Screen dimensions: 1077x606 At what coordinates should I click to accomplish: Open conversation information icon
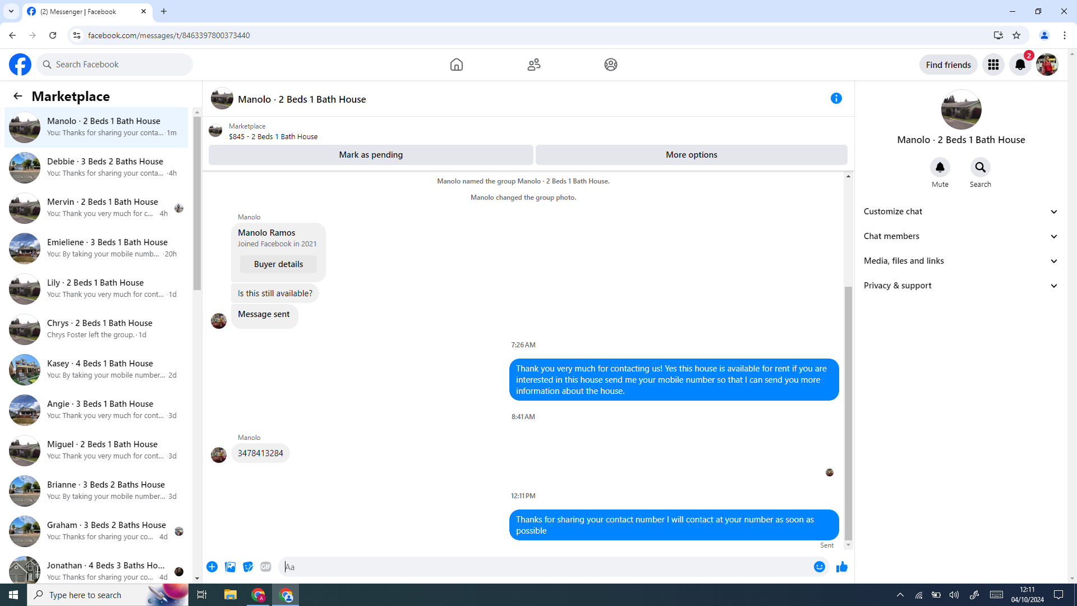coord(836,98)
